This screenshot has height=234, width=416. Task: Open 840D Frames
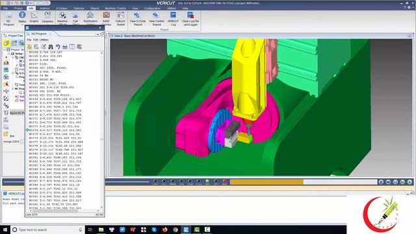106,18
